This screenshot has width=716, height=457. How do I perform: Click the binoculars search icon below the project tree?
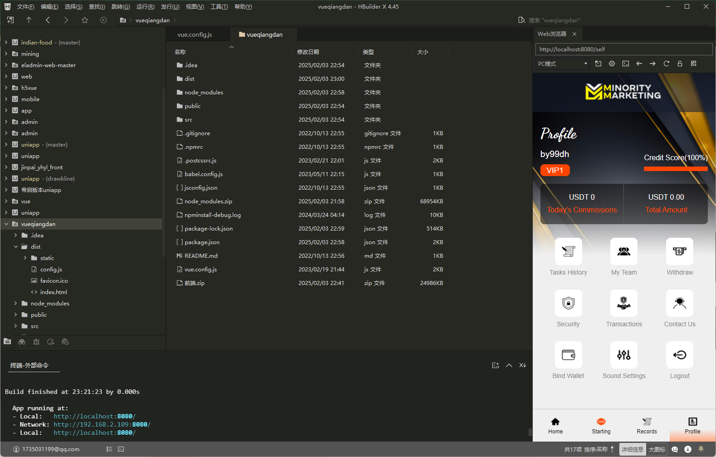tap(22, 342)
